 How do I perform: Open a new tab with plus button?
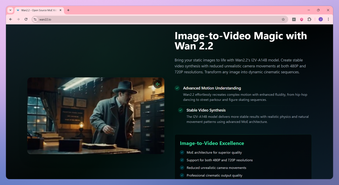coord(68,10)
